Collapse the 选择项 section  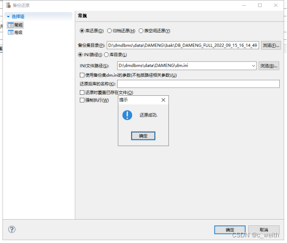pos(8,17)
